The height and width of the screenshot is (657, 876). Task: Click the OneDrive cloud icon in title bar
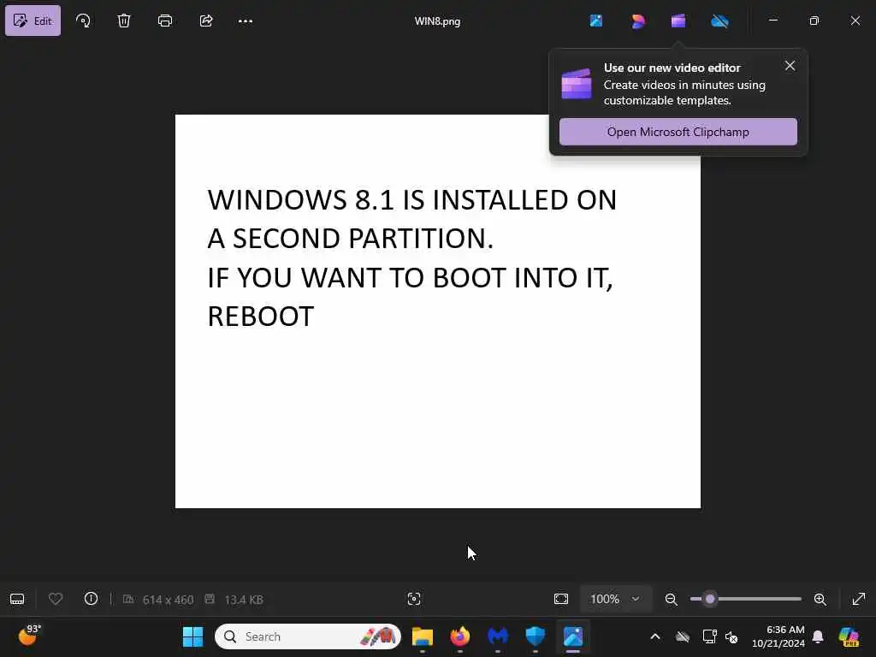pyautogui.click(x=719, y=21)
